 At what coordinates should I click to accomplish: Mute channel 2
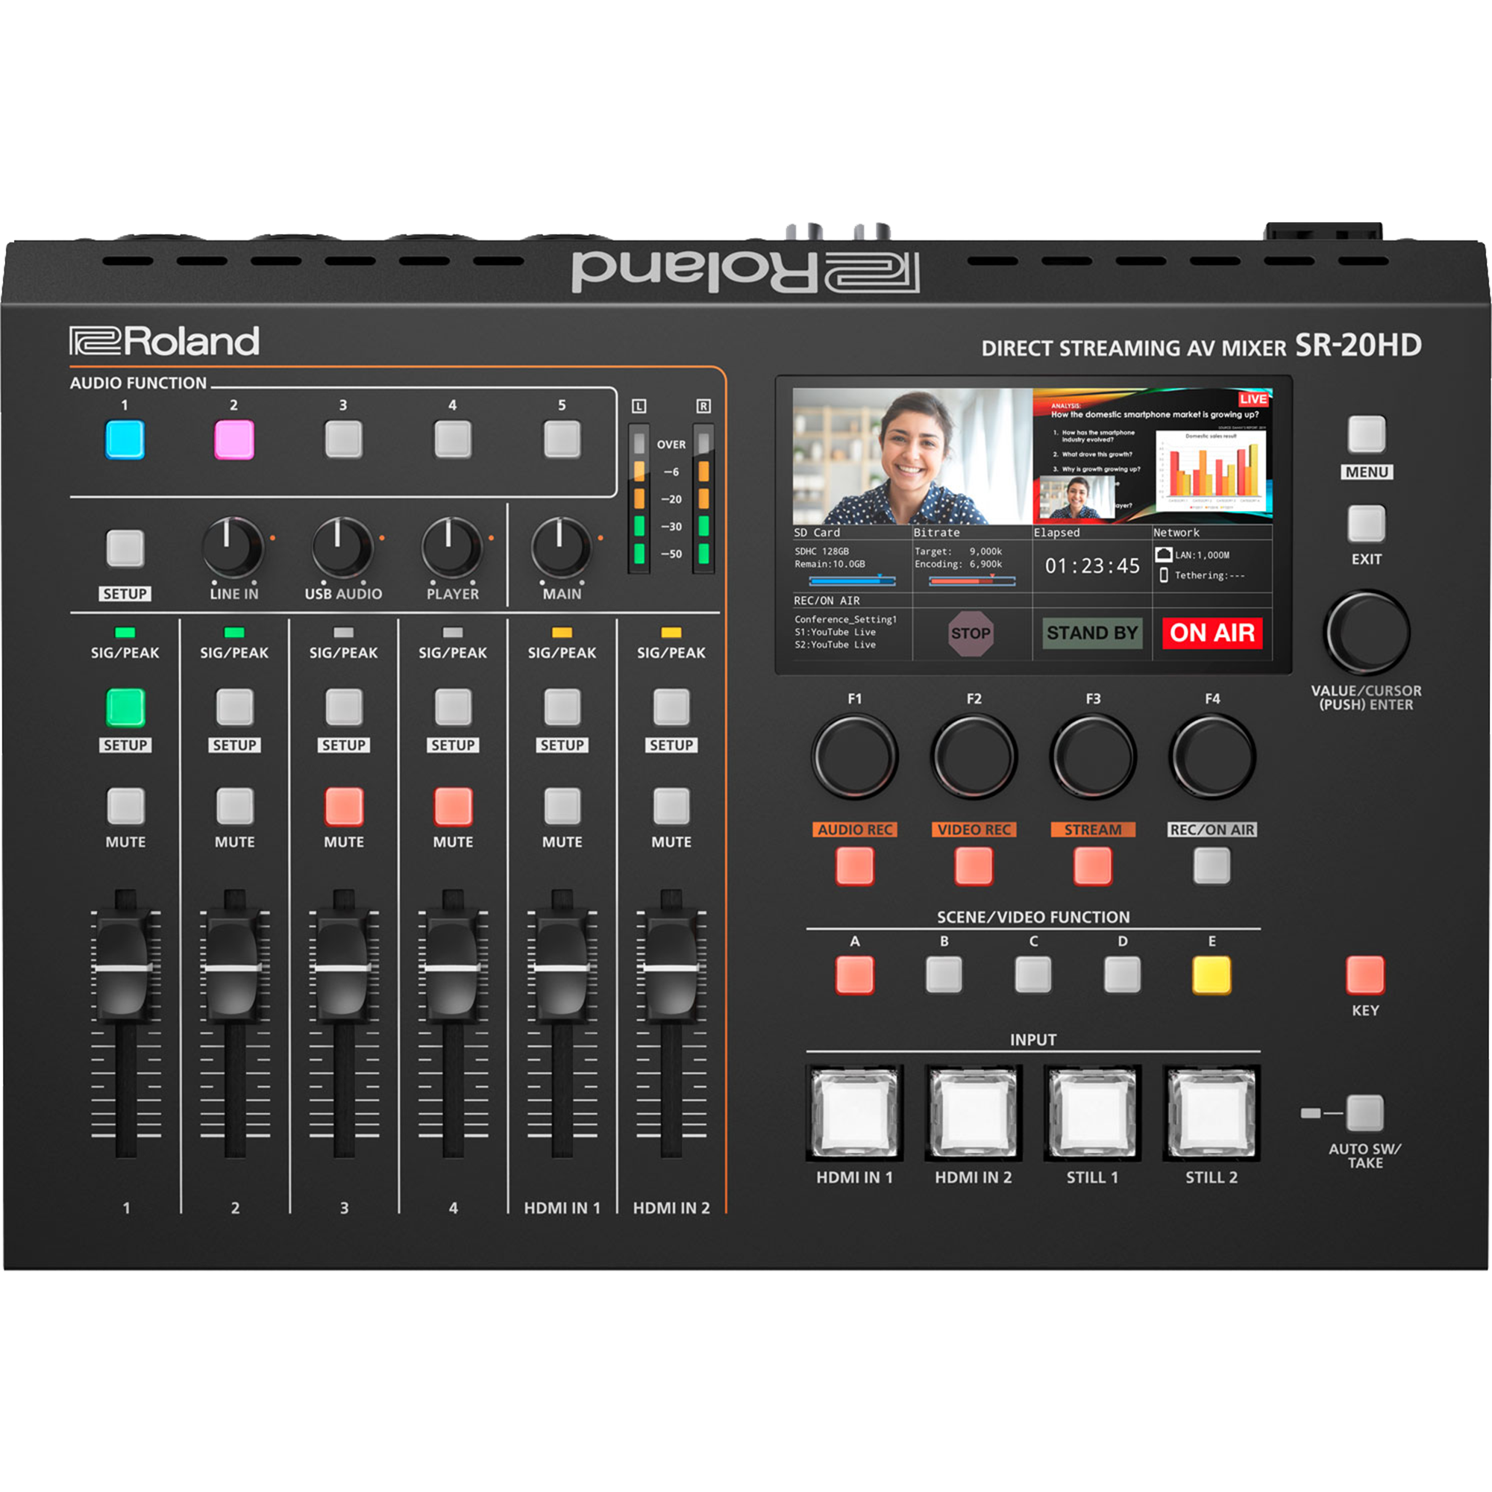click(x=235, y=807)
